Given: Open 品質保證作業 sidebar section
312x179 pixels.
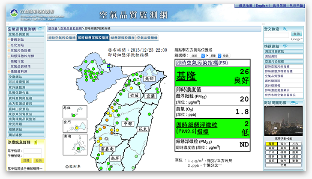Looking at the screenshot, I should click(26, 92).
